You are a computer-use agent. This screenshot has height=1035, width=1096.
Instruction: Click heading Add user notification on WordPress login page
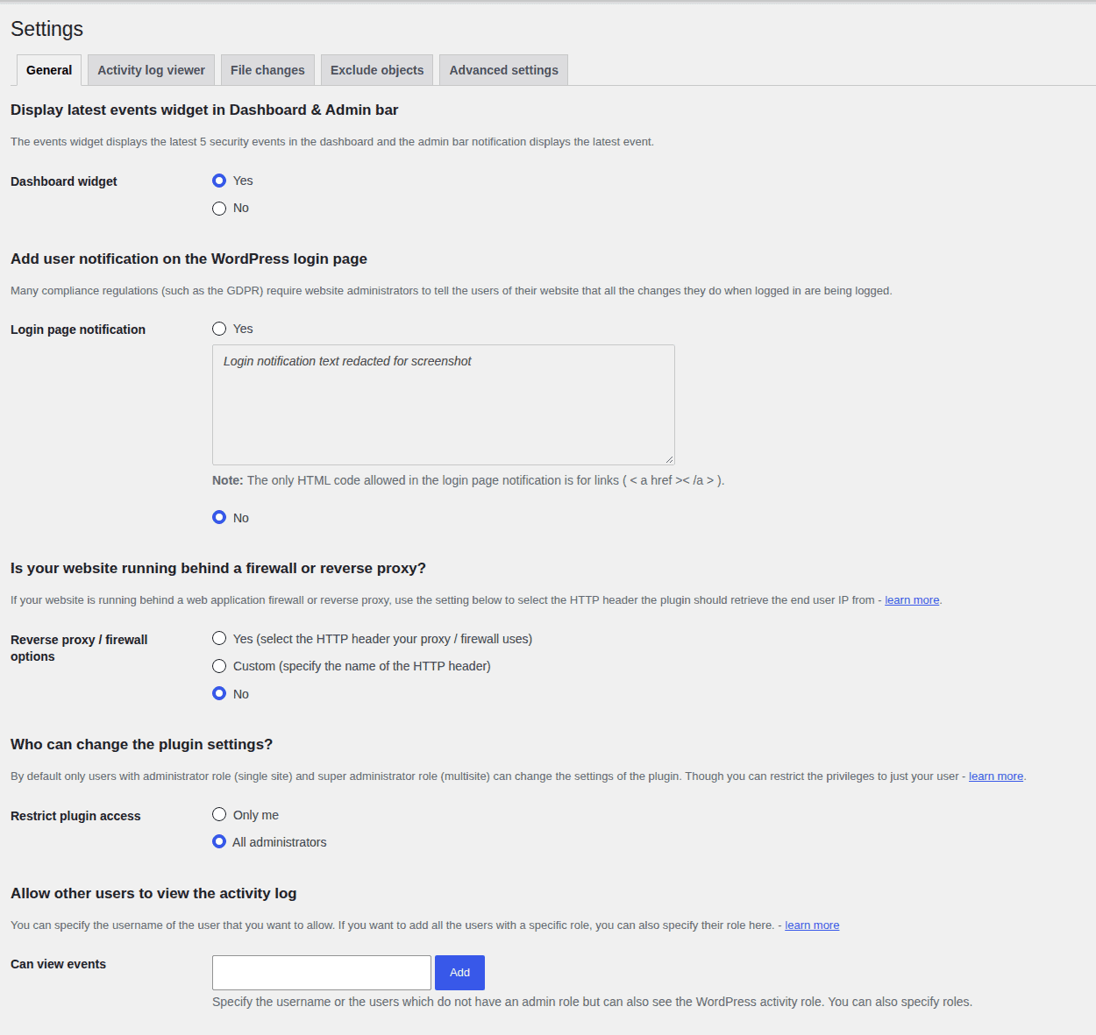189,259
